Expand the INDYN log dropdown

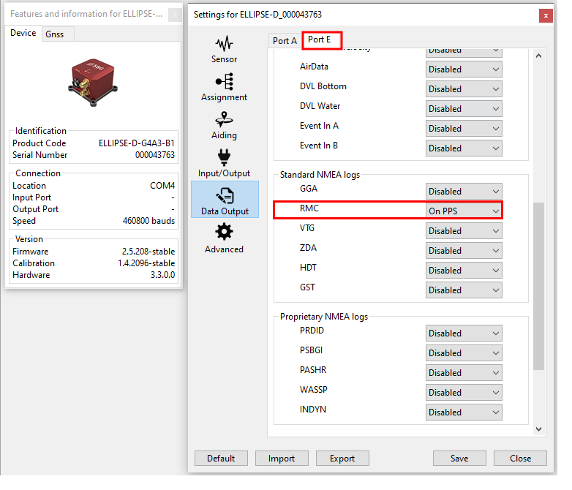coord(464,412)
